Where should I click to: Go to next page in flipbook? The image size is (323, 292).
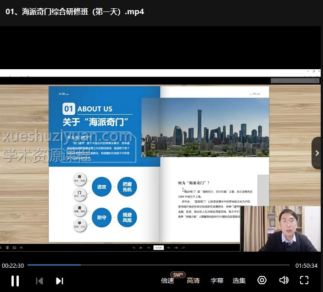tap(168, 248)
